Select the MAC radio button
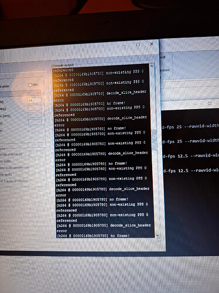219x293 pixels. click(30, 85)
